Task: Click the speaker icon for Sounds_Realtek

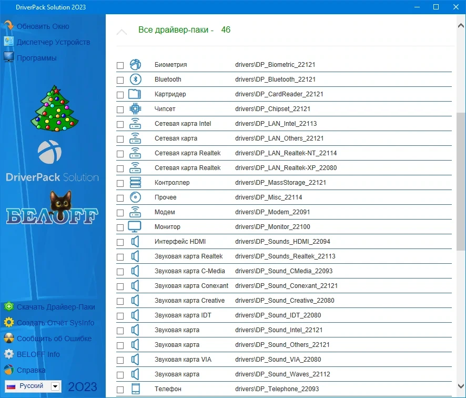Action: pyautogui.click(x=135, y=256)
